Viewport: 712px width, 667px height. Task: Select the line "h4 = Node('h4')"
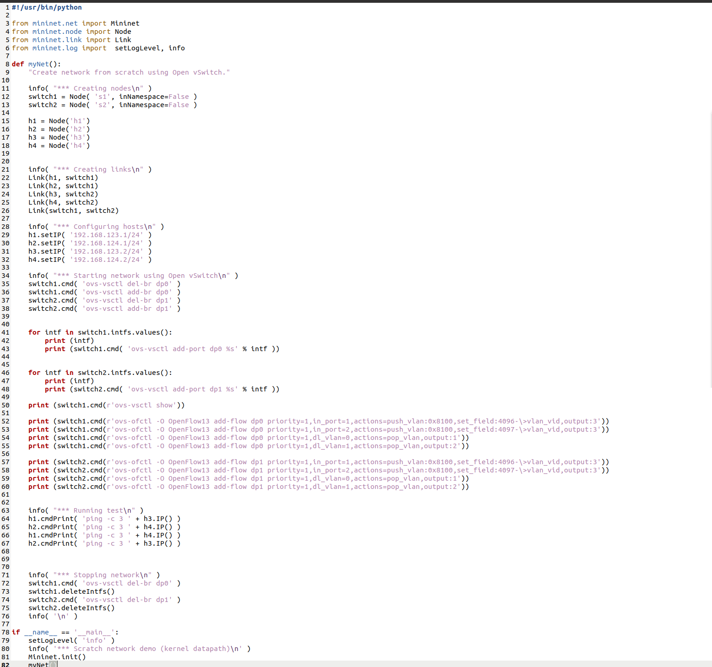click(x=59, y=146)
